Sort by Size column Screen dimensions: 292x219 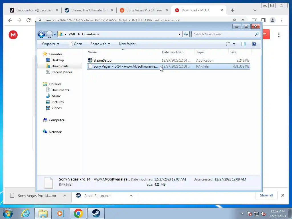(240, 52)
